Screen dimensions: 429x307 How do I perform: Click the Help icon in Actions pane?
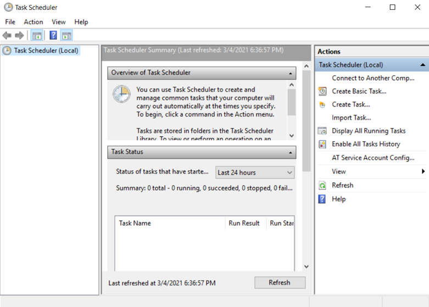point(322,199)
